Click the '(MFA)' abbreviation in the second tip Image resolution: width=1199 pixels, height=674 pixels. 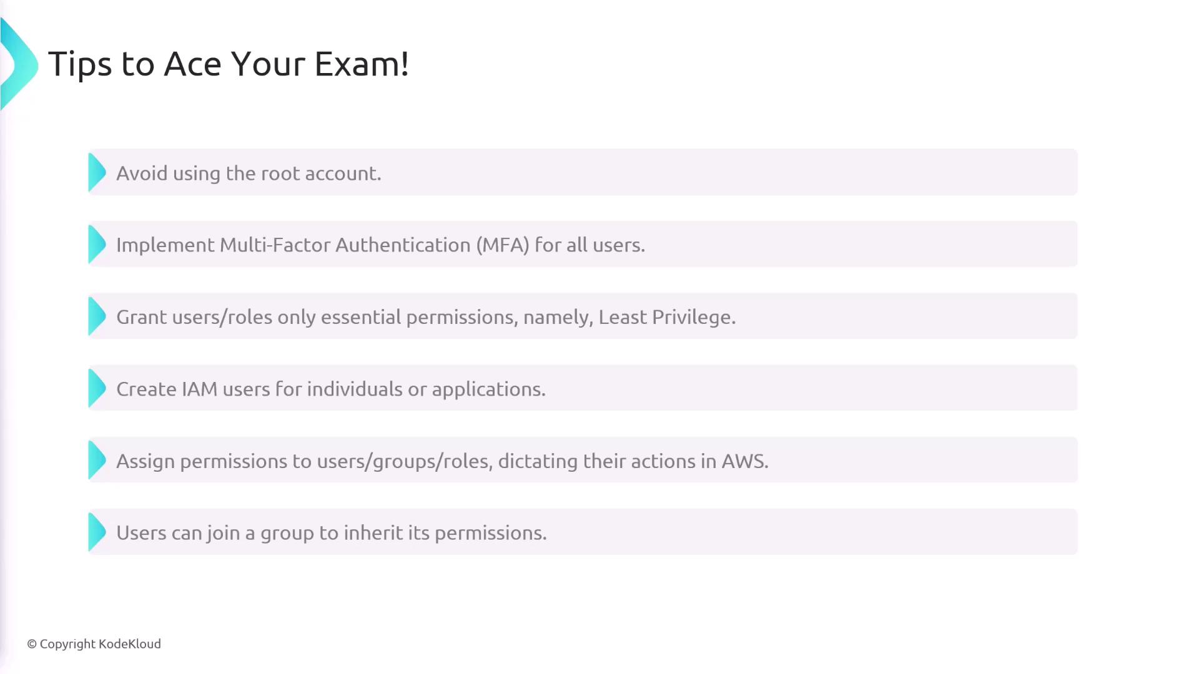pos(503,245)
